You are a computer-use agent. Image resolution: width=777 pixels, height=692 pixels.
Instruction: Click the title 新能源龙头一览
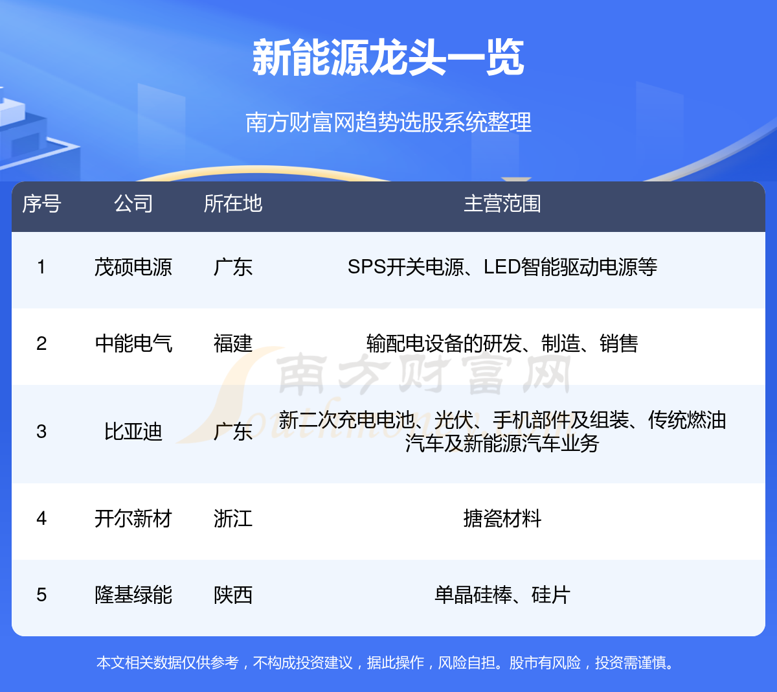coord(388,58)
